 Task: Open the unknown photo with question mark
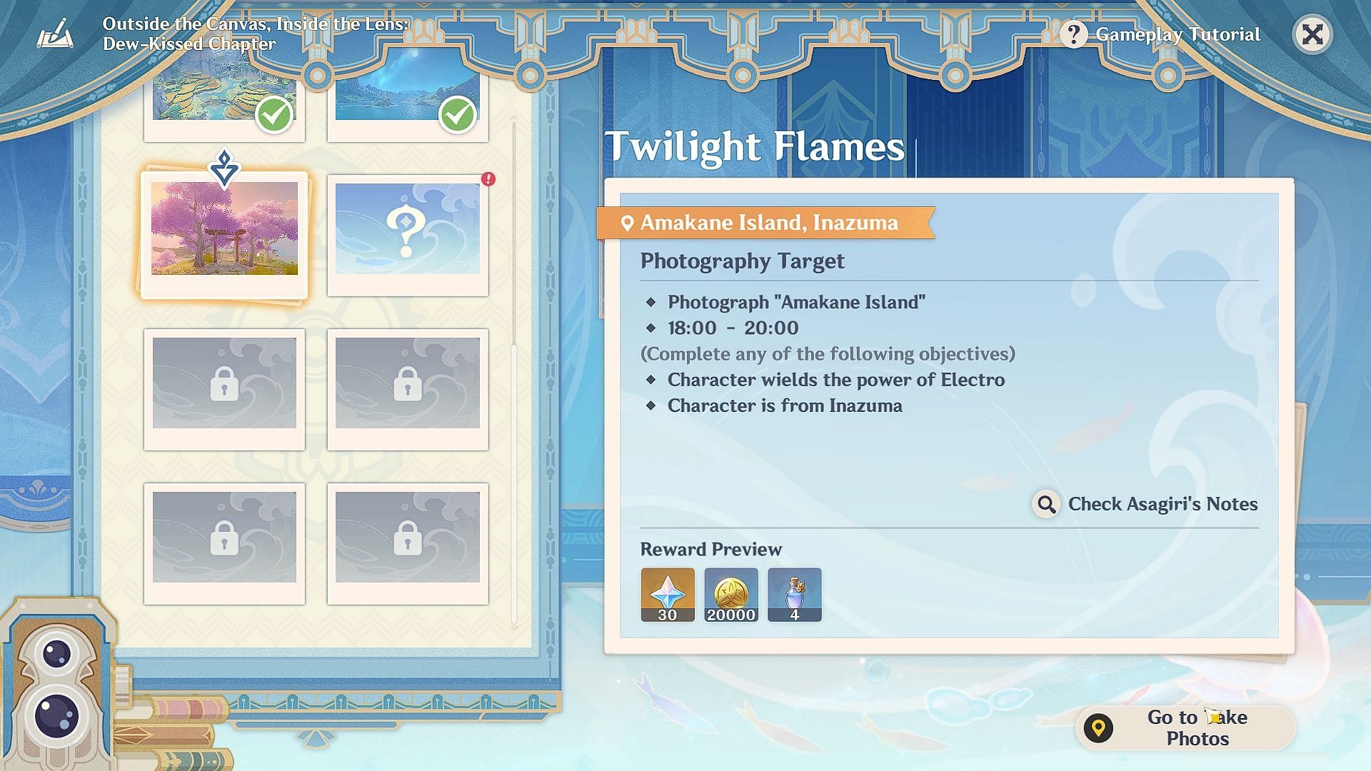408,236
